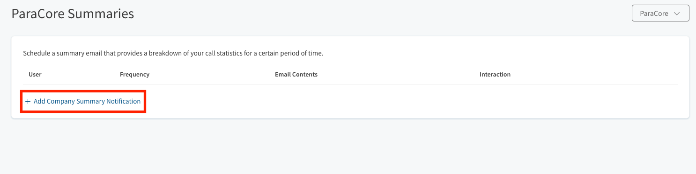Click the Interaction column header
Screen dimensions: 696x174
click(x=495, y=75)
